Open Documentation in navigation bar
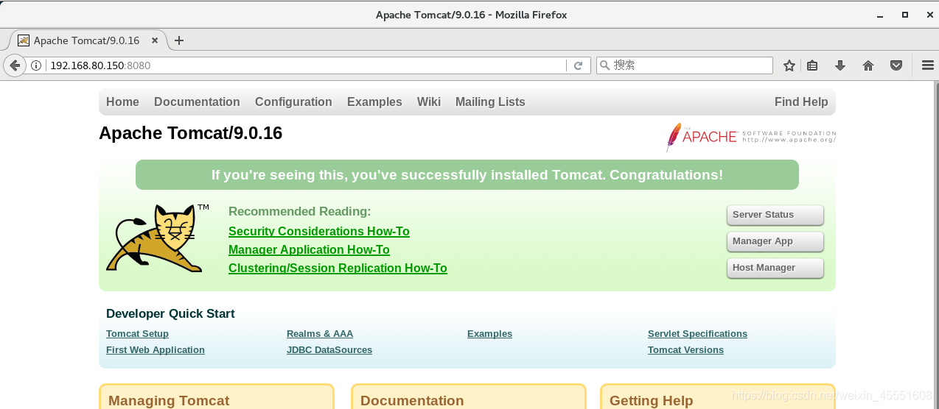 pos(197,102)
